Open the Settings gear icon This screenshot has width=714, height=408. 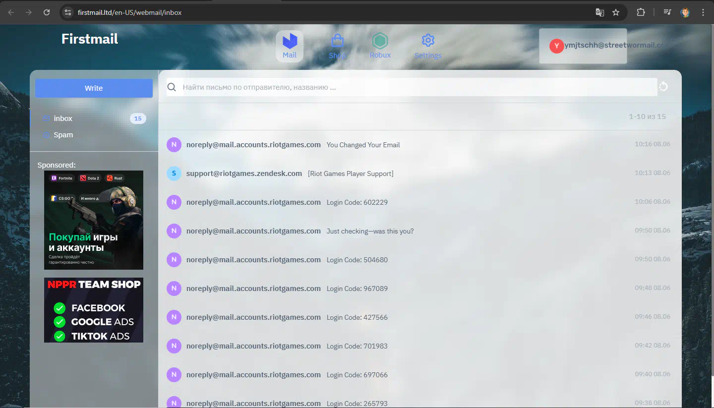point(428,41)
